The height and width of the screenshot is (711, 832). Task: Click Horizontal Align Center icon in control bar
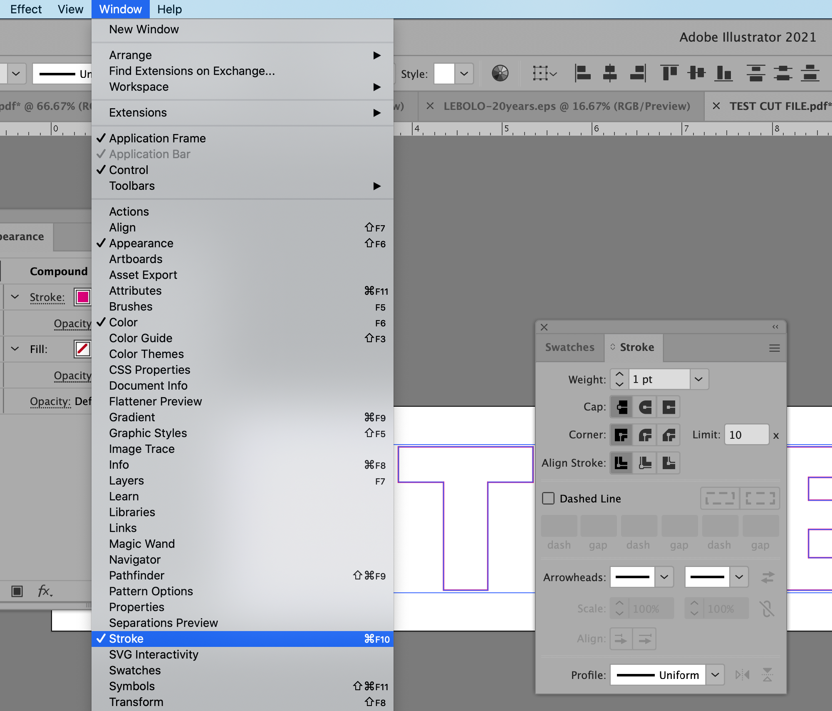(609, 74)
